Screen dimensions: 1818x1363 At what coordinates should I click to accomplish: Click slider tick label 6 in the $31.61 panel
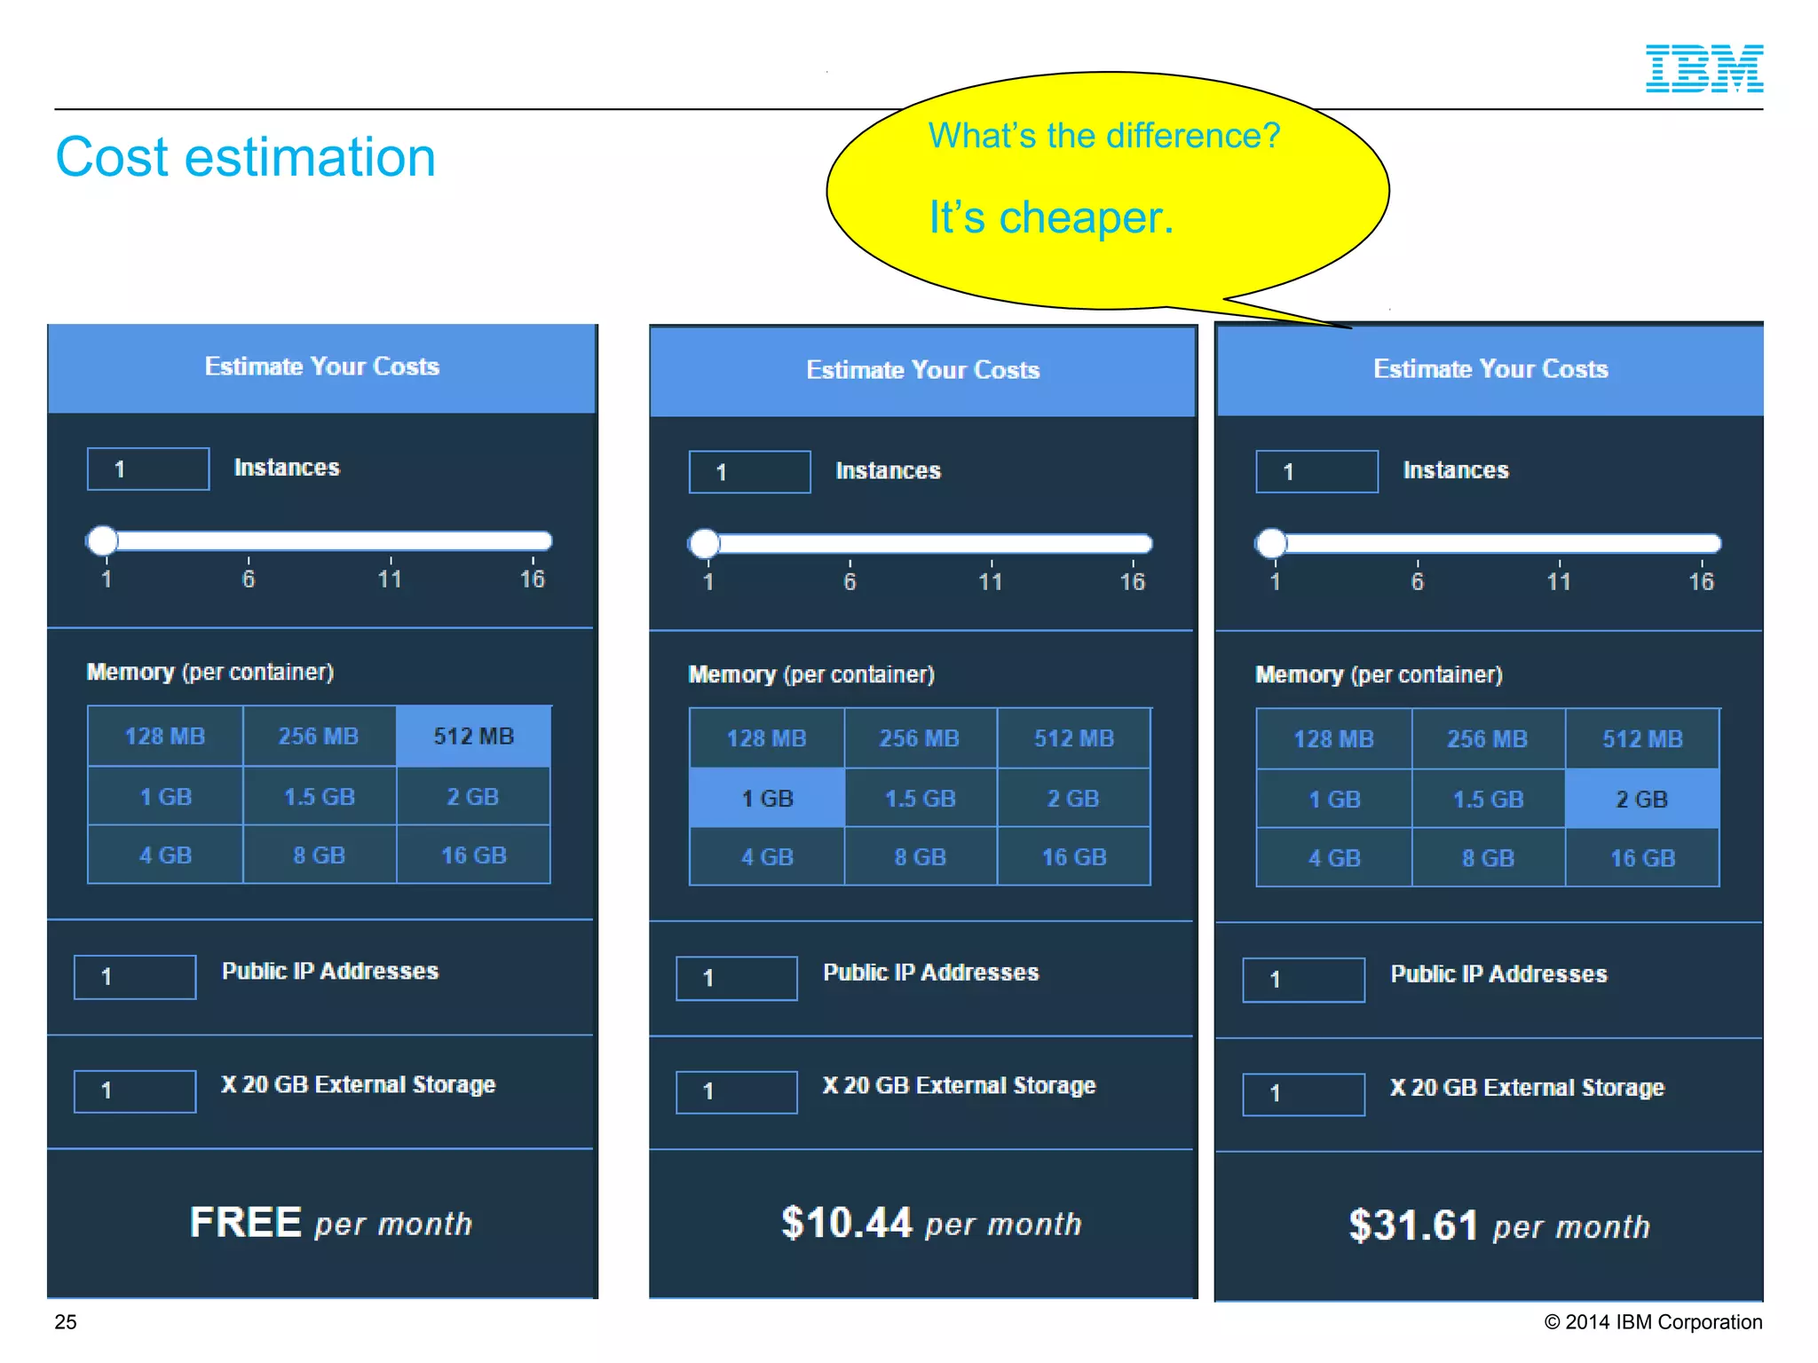click(1418, 582)
